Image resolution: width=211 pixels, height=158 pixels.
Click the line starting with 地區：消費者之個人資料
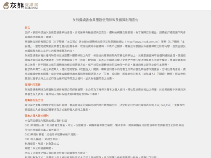point(56,153)
